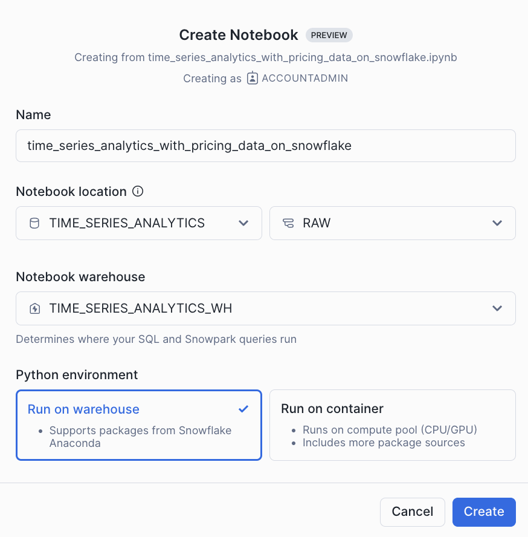This screenshot has width=528, height=537.
Task: Click the database icon in the location selector
Action: (x=34, y=223)
